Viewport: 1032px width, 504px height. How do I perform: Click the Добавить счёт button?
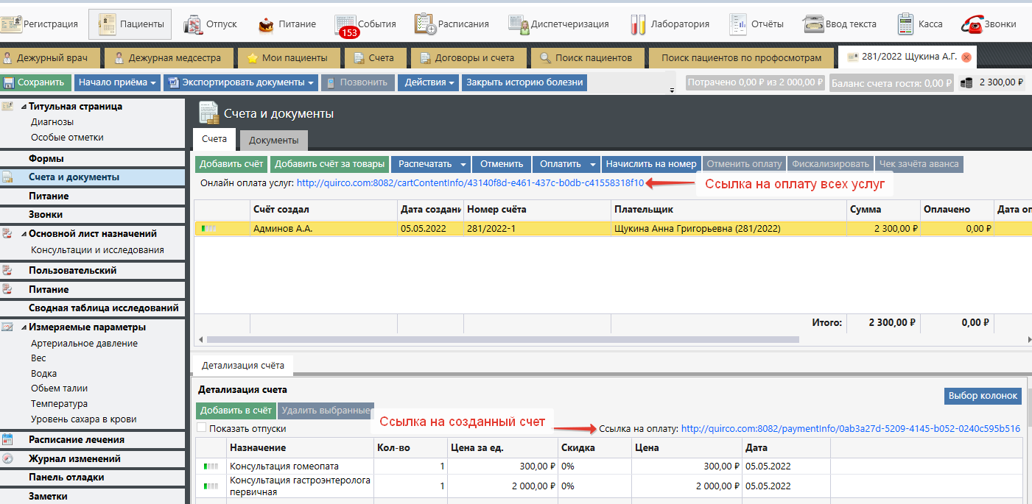[231, 164]
